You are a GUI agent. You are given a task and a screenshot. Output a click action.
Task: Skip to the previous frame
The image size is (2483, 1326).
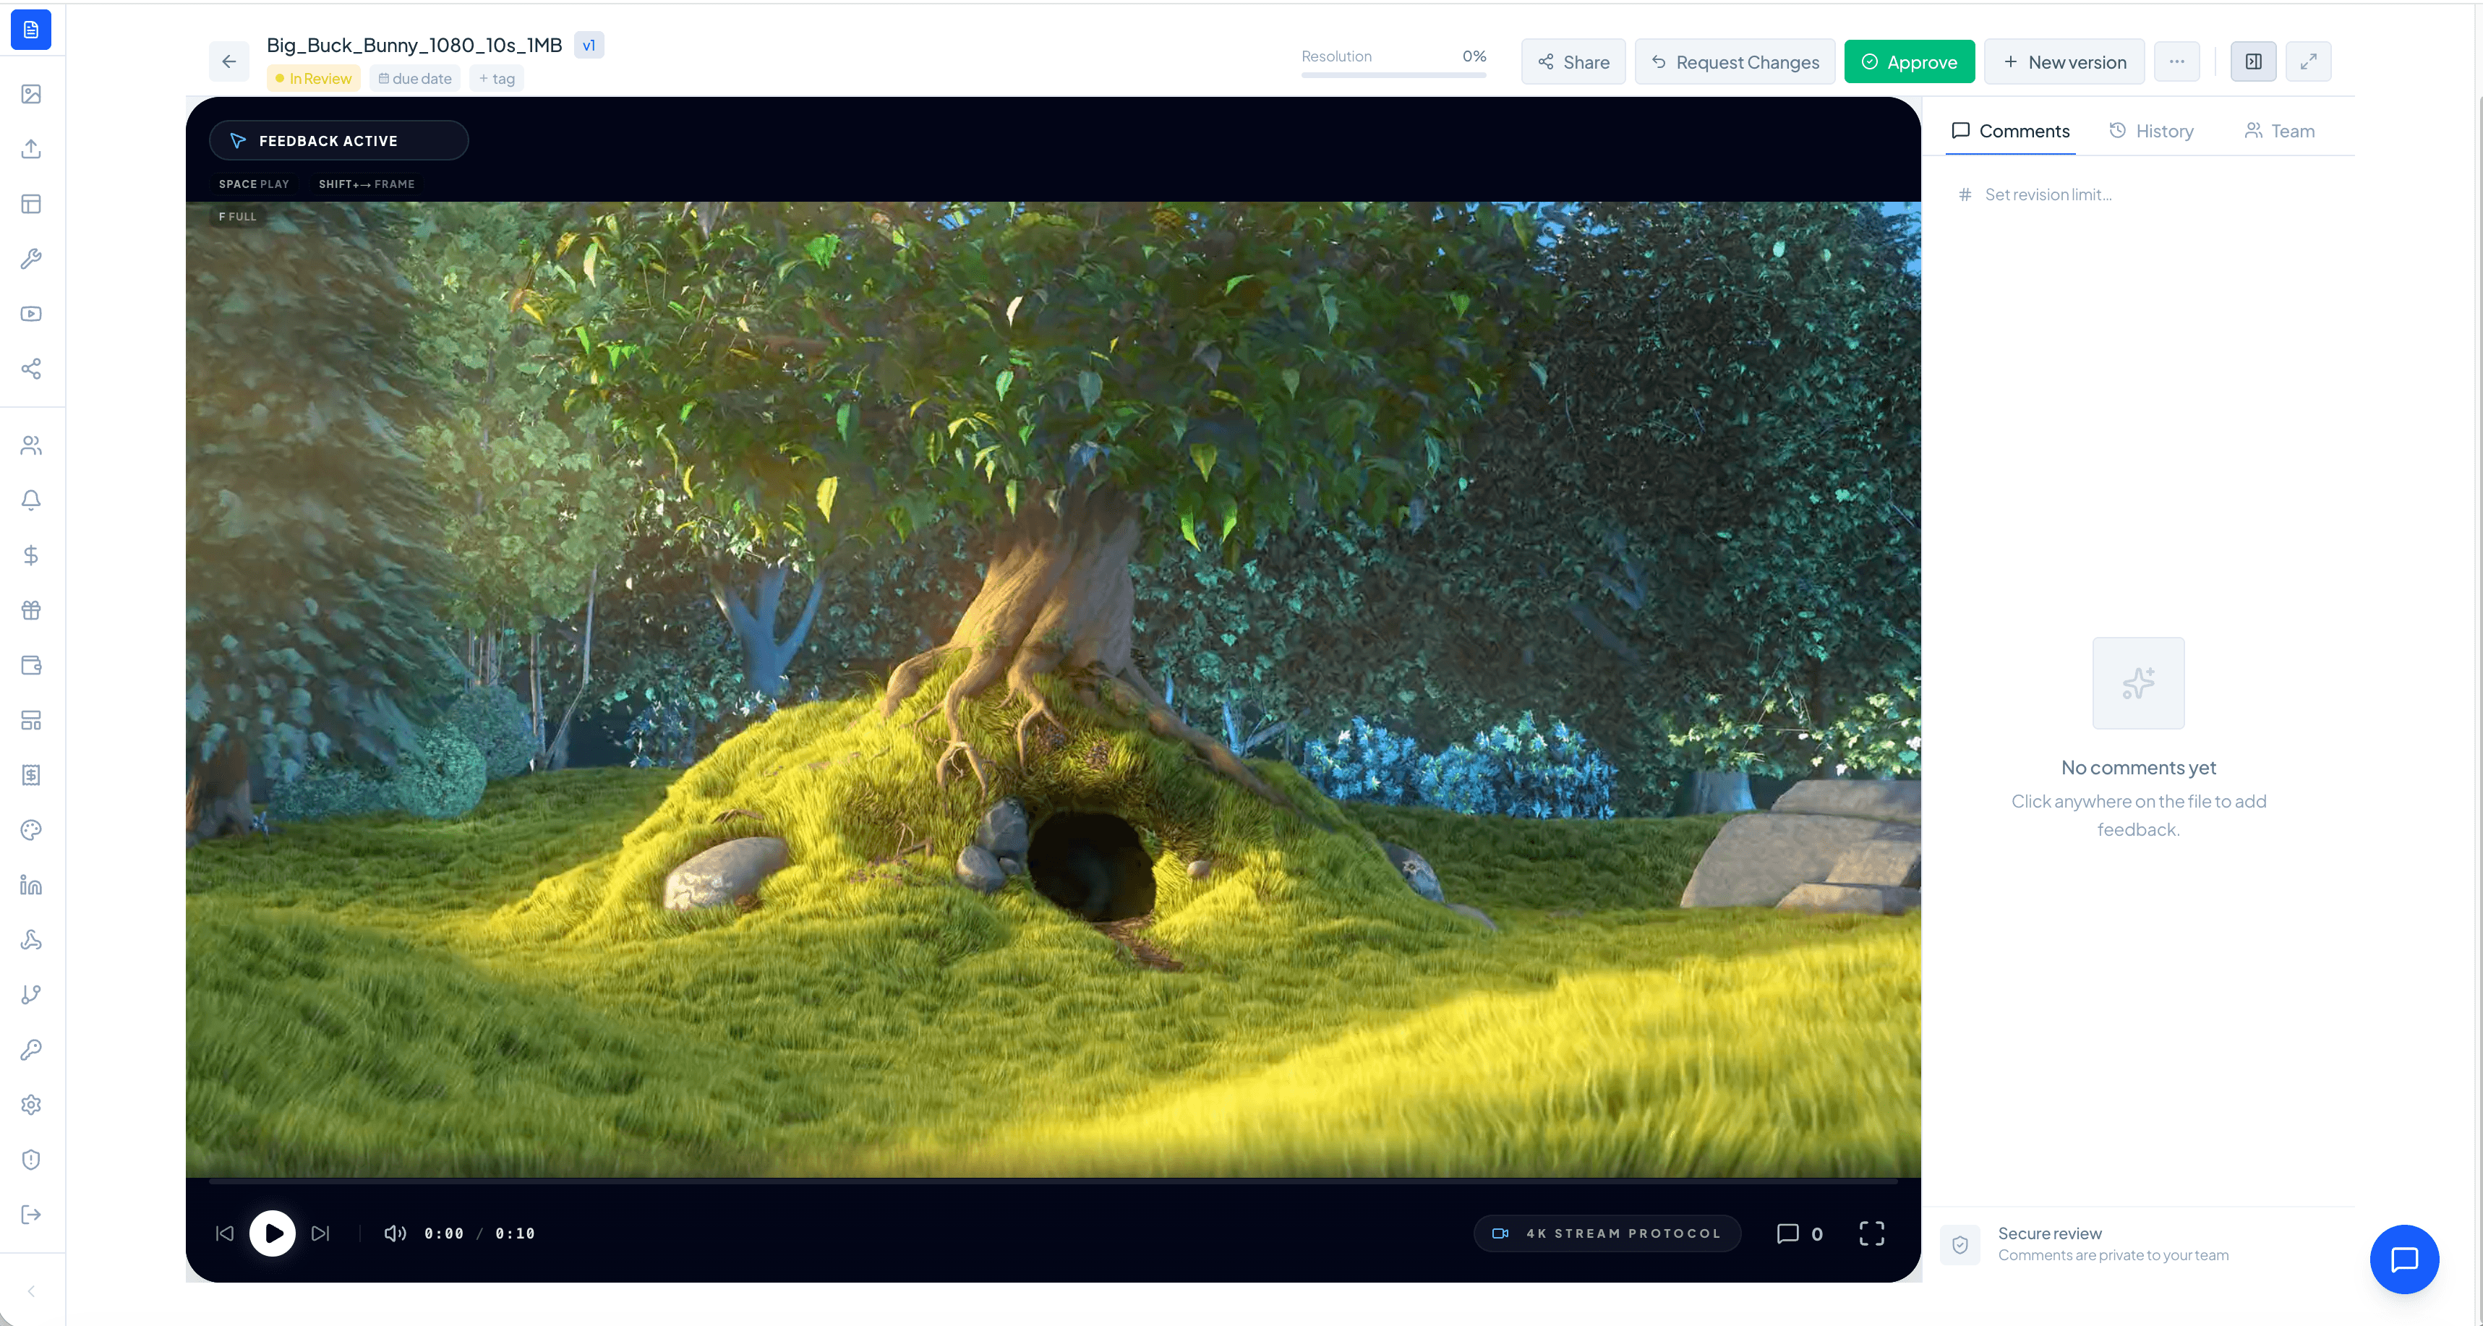pos(225,1233)
